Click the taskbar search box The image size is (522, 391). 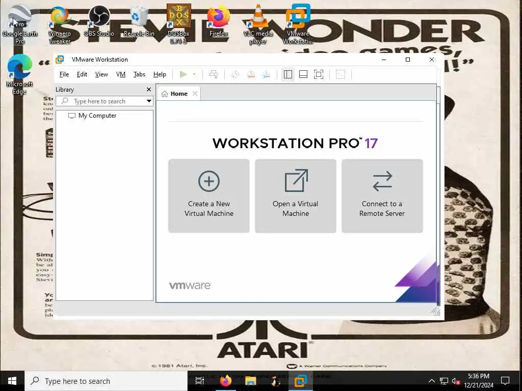coord(106,381)
